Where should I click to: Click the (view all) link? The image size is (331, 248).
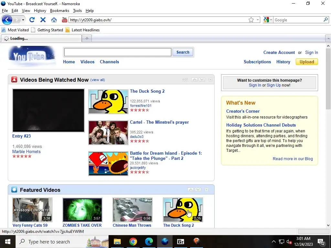98,80
